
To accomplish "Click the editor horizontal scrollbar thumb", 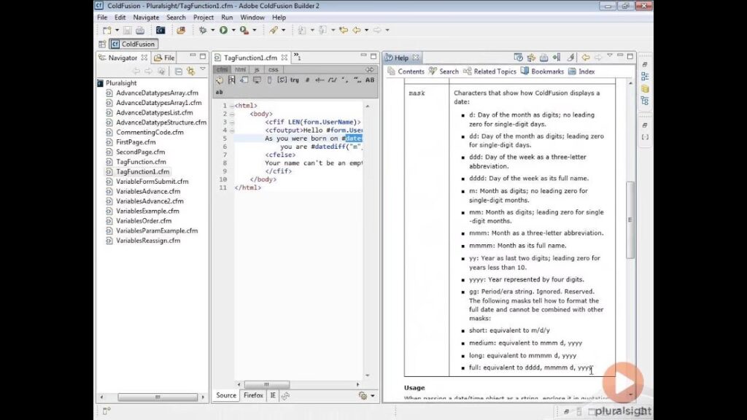I will (267, 384).
